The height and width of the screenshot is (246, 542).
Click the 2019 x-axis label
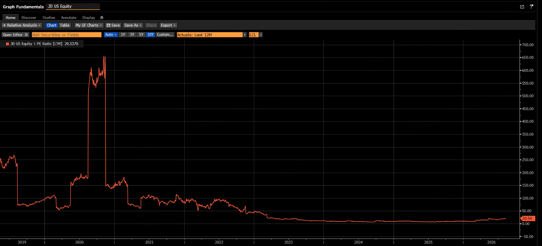(22, 242)
